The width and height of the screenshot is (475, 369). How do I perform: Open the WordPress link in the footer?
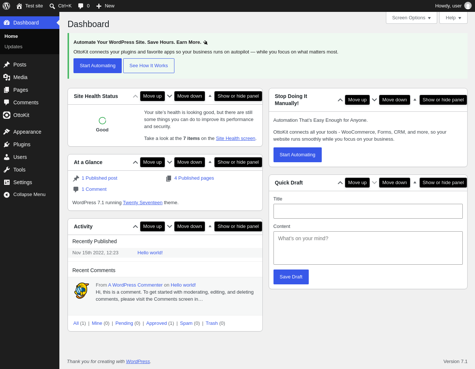point(138,362)
